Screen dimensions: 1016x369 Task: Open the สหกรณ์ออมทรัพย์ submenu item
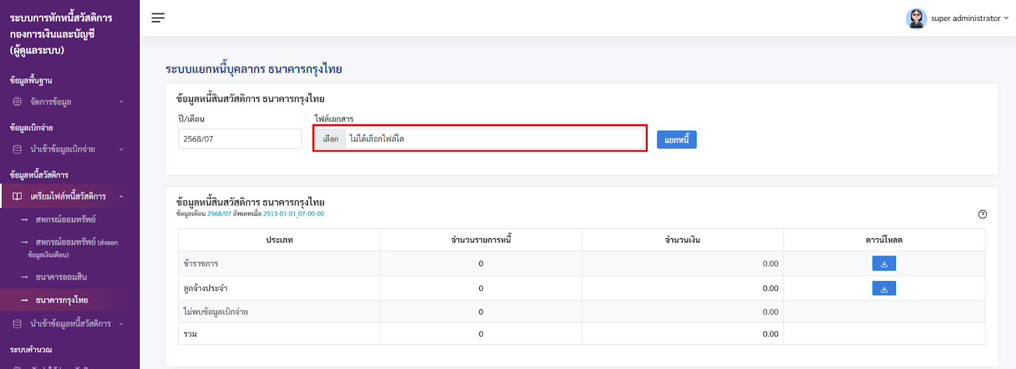[x=66, y=219]
